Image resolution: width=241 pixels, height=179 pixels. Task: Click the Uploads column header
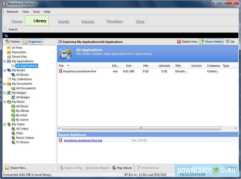pos(164,66)
